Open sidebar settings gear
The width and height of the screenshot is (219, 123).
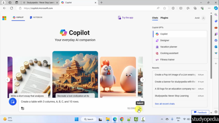click(216, 112)
